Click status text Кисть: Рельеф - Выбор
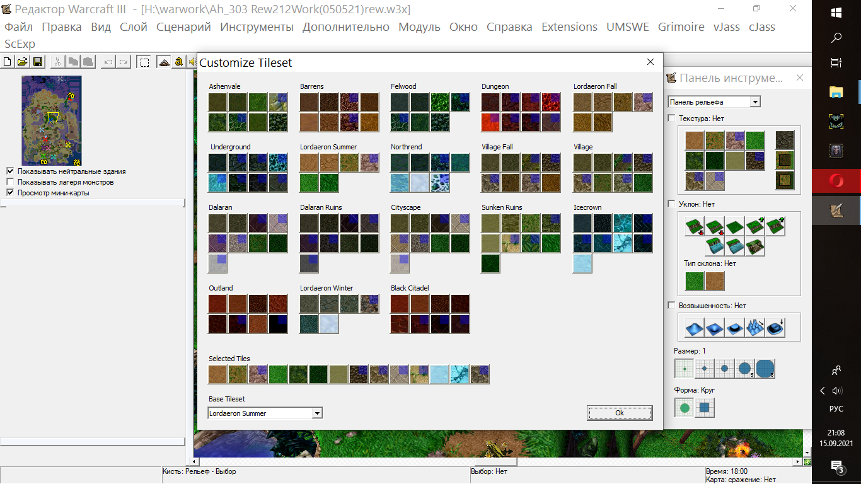The image size is (861, 484). pyautogui.click(x=199, y=471)
